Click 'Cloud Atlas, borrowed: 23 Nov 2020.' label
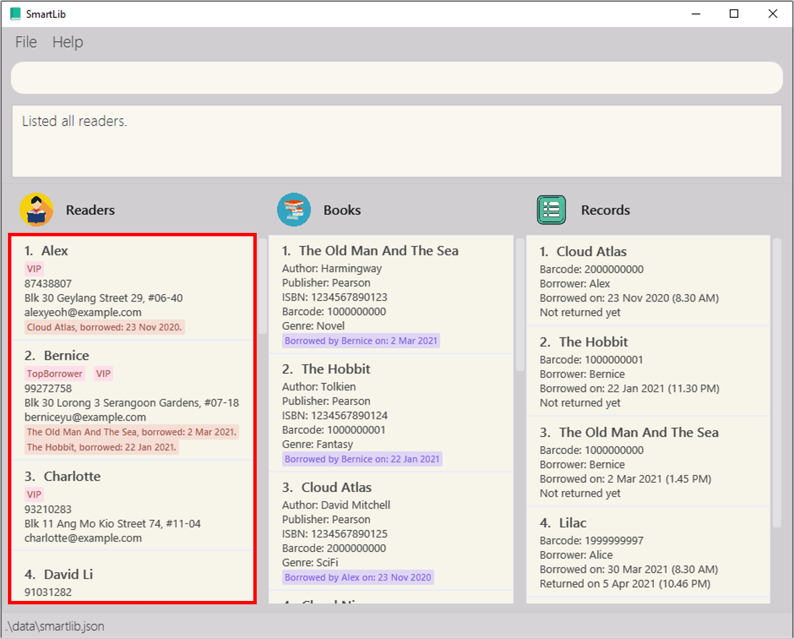Image resolution: width=794 pixels, height=639 pixels. click(105, 327)
